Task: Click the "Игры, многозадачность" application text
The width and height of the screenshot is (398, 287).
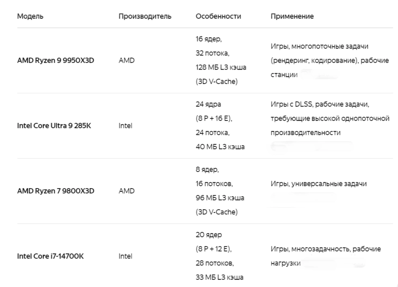Action: coord(309,249)
